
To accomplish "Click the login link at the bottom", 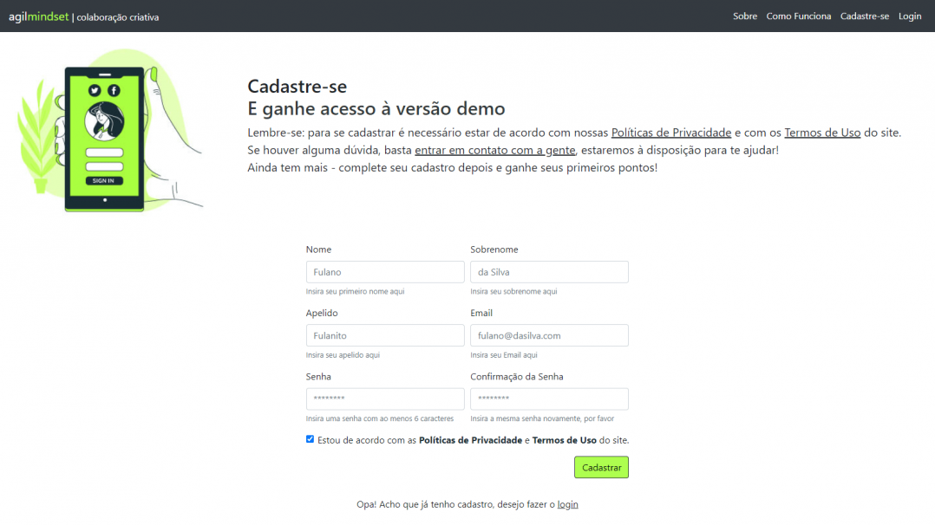I will [568, 503].
